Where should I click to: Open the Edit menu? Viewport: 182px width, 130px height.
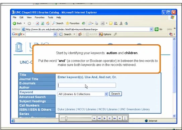[21, 17]
